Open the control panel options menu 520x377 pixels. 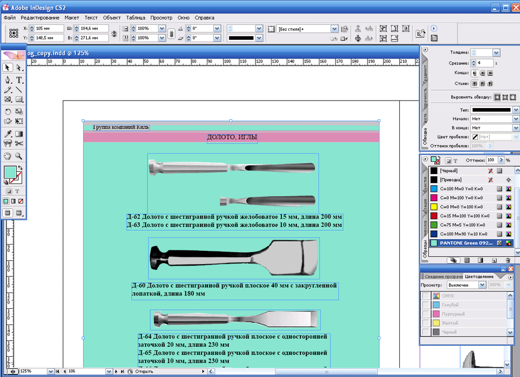click(434, 28)
